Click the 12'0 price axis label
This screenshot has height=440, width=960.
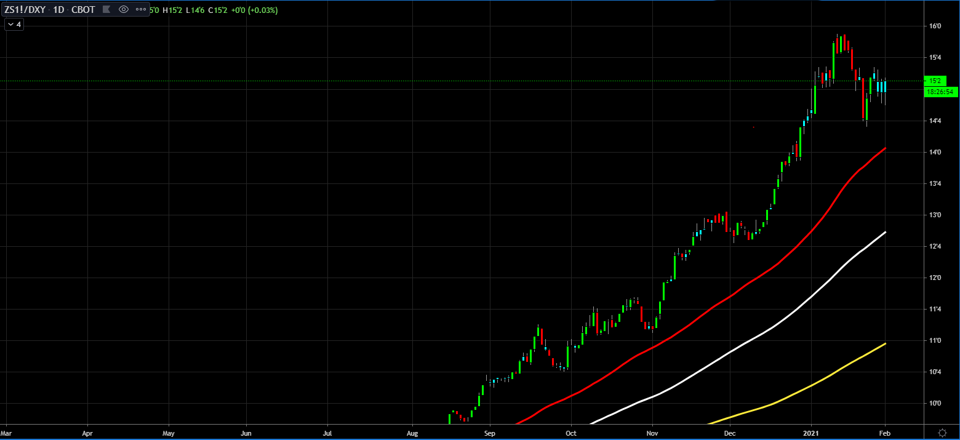coord(935,278)
